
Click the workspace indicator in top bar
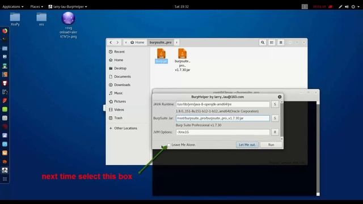click(305, 7)
